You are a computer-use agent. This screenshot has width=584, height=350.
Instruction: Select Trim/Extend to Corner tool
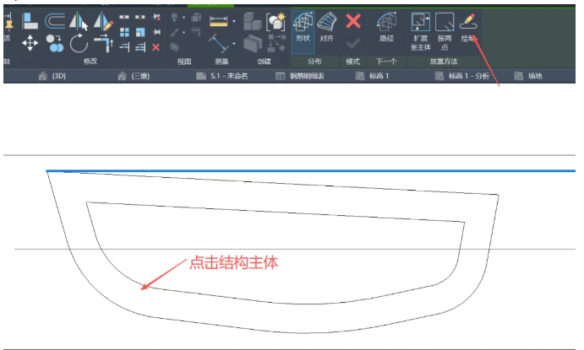pos(103,43)
